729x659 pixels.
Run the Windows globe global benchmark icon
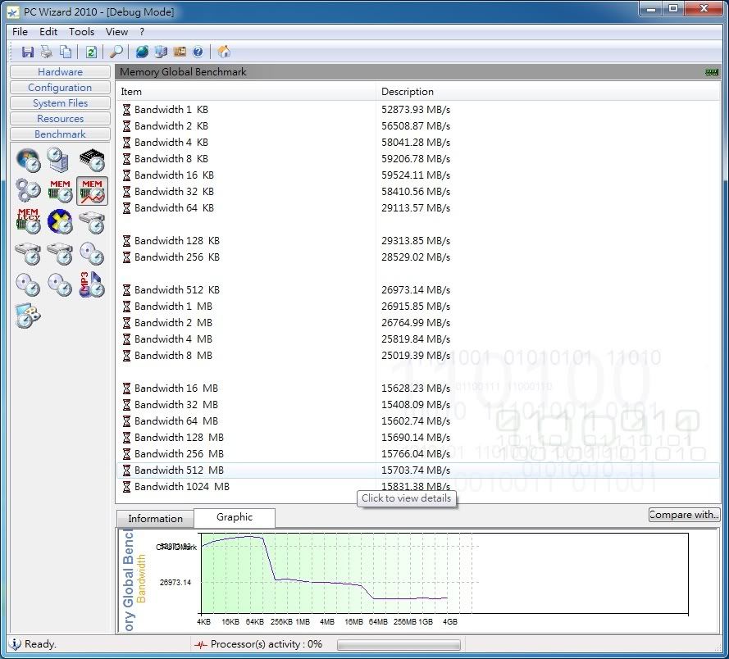(x=29, y=160)
